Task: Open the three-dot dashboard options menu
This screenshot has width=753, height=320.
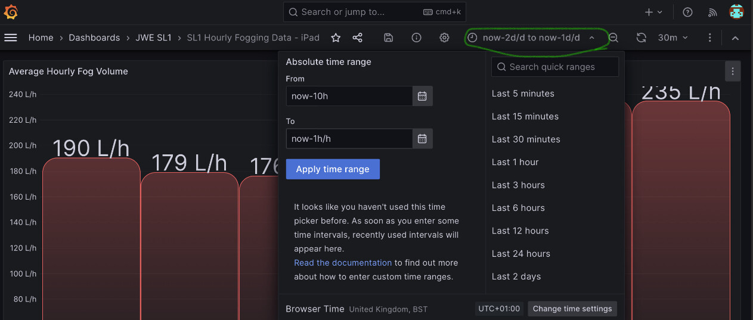Action: click(709, 38)
